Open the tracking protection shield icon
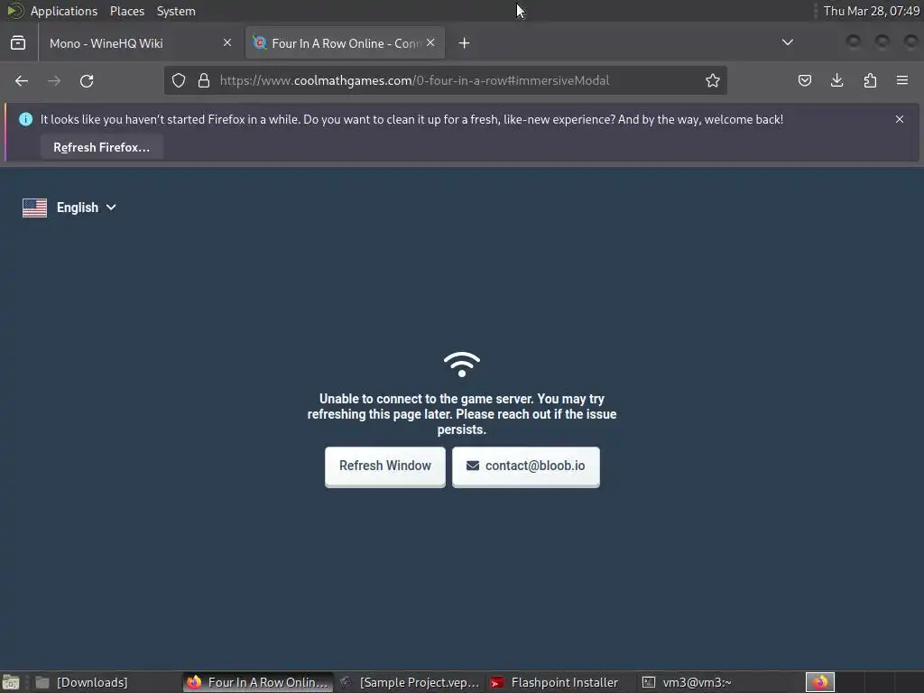Image resolution: width=924 pixels, height=693 pixels. 179,80
